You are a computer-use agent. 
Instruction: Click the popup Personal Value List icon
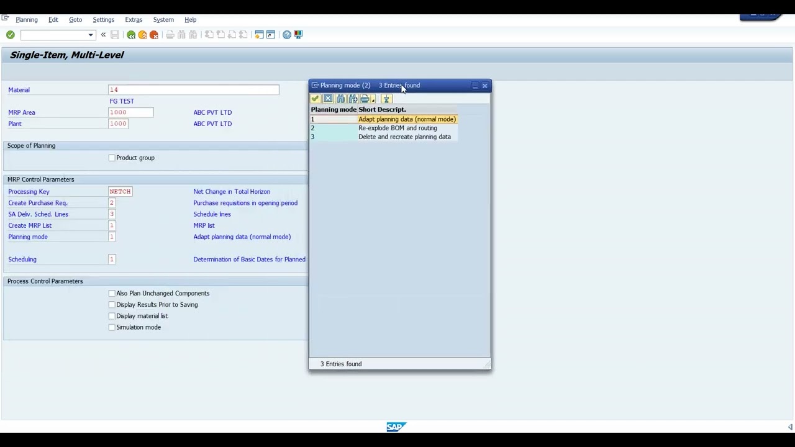(x=386, y=99)
